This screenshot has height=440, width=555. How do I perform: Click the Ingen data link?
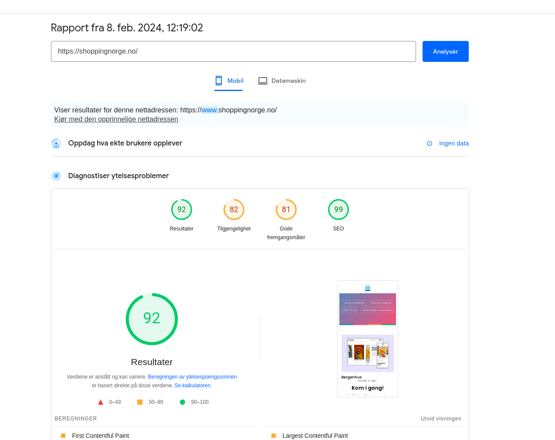[453, 143]
